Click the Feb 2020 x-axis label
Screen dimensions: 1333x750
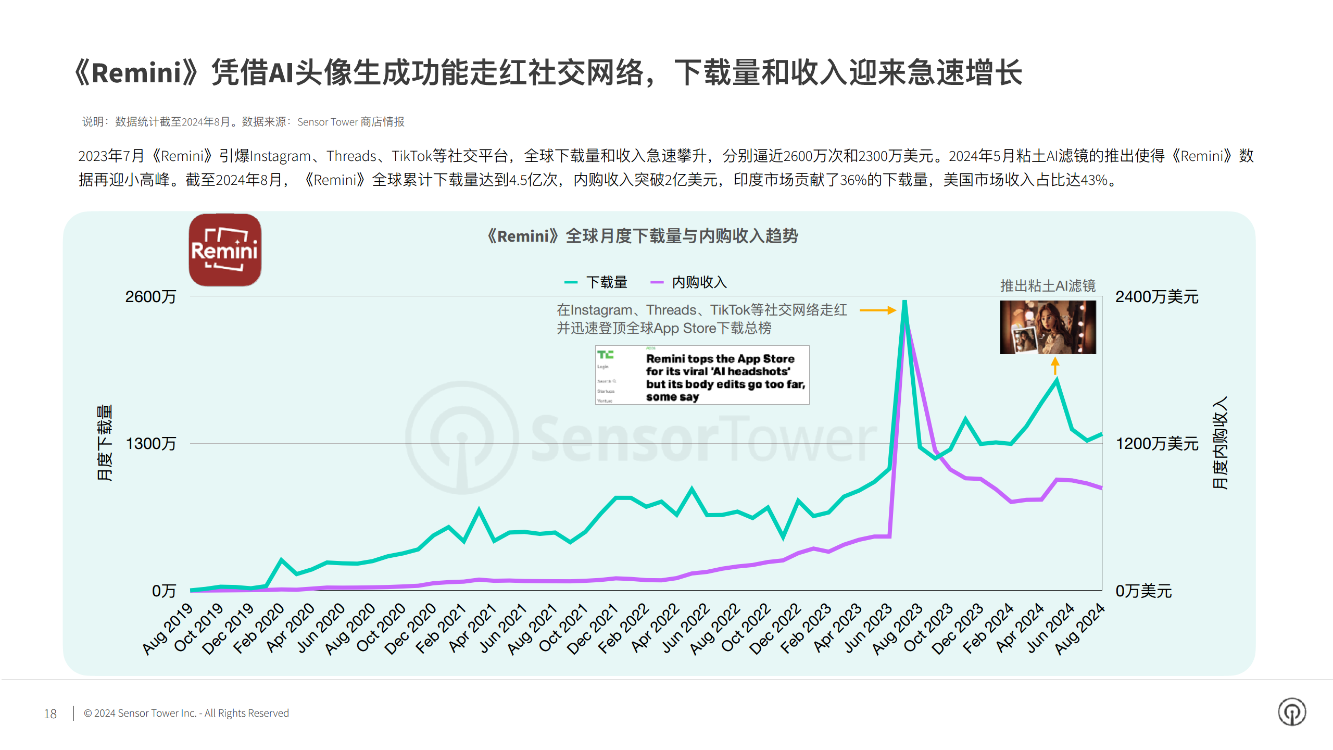tap(259, 628)
